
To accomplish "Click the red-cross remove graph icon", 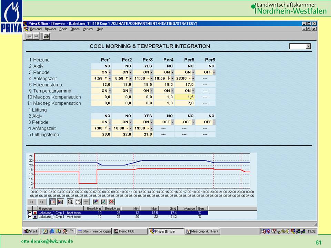I will (111, 202).
